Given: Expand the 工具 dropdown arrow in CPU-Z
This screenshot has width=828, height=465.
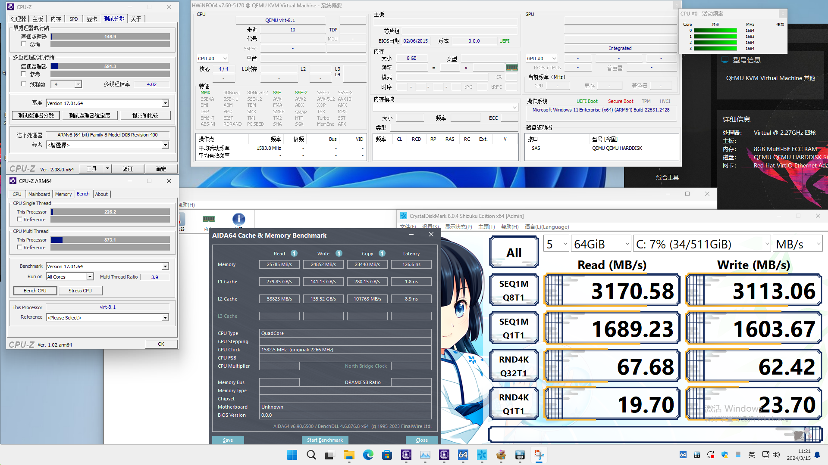Looking at the screenshot, I should pos(107,169).
